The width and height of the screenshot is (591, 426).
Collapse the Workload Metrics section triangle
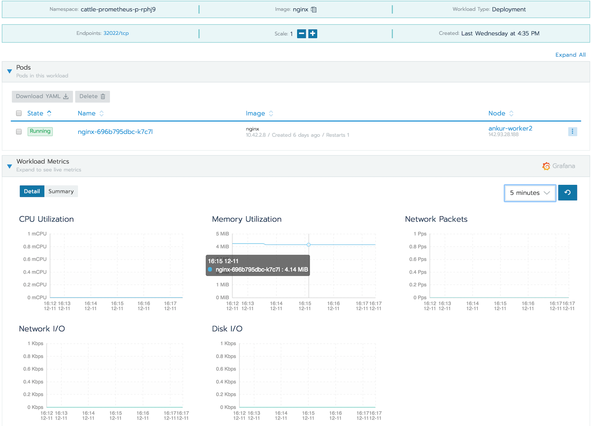coord(9,166)
